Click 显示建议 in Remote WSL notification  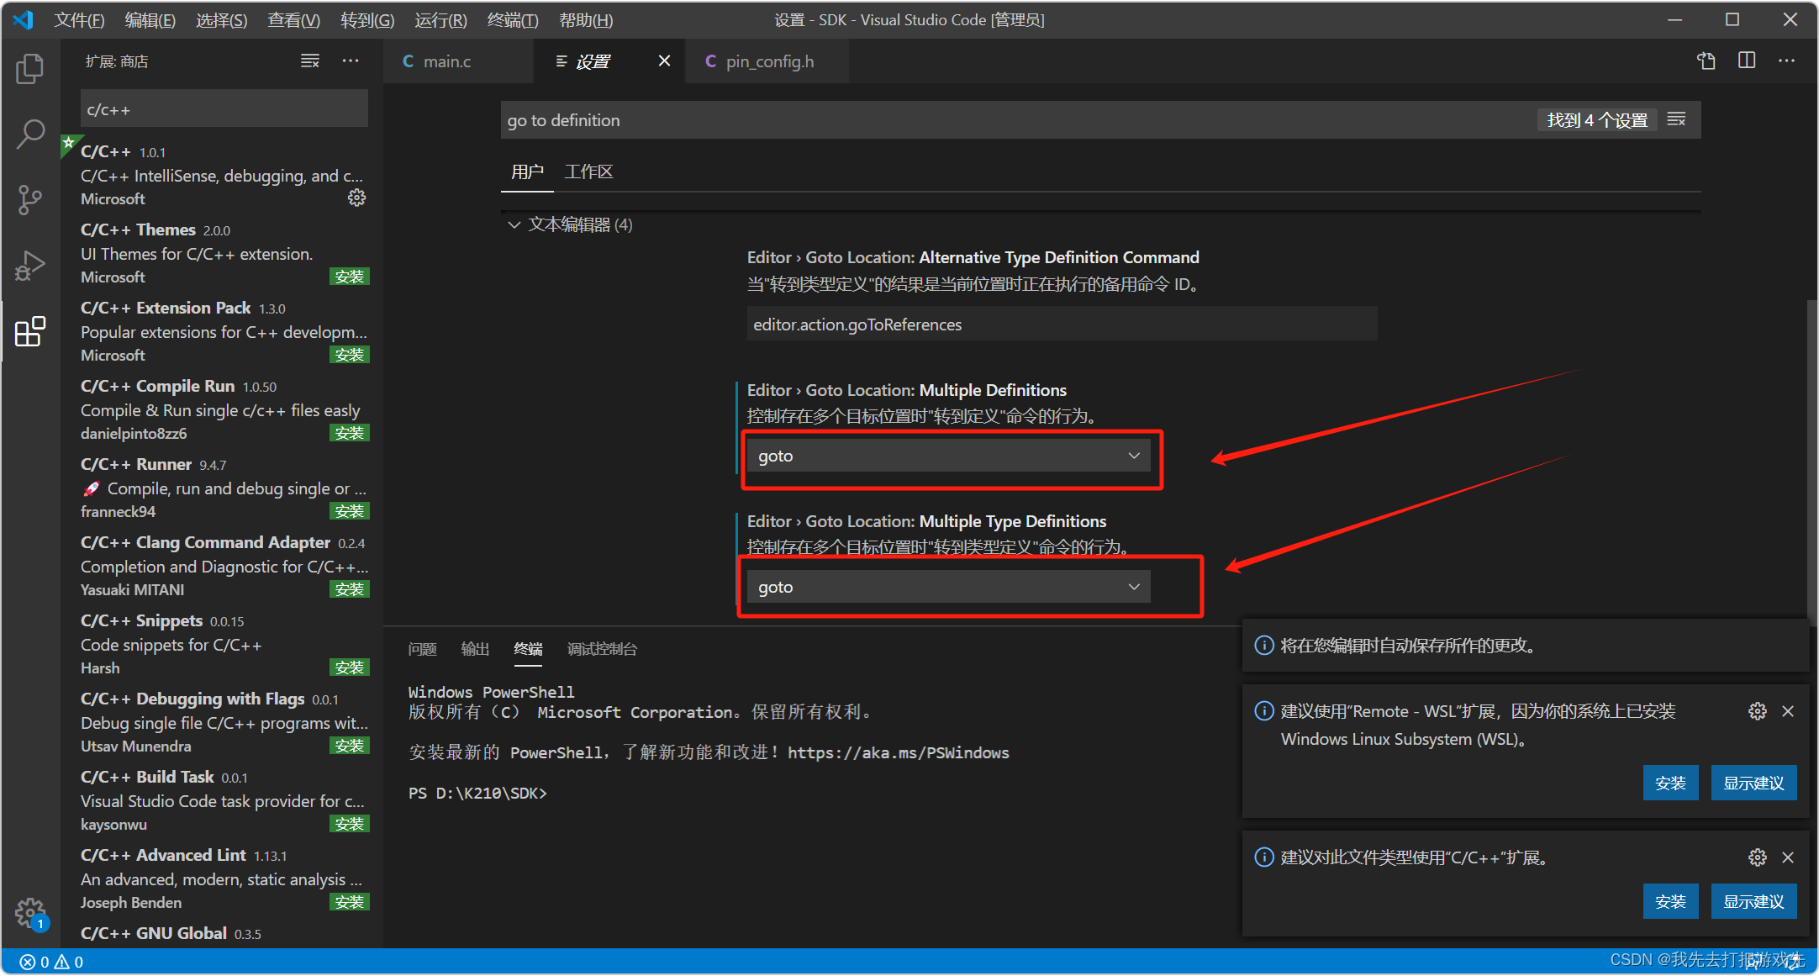click(1753, 783)
